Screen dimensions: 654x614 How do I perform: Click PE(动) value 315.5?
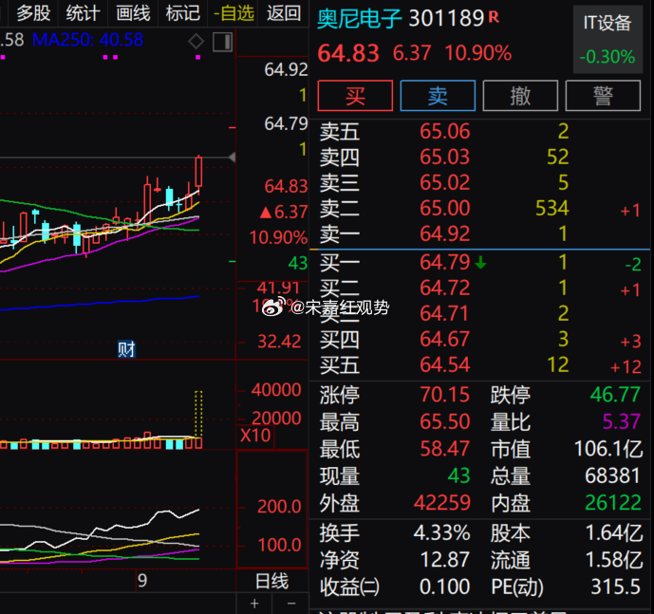(x=615, y=587)
